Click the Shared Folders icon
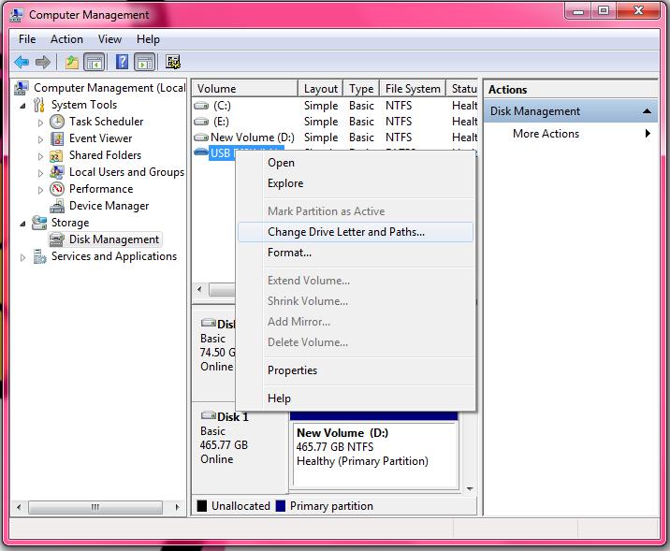Screen dimensions: 670x551 tap(57, 155)
